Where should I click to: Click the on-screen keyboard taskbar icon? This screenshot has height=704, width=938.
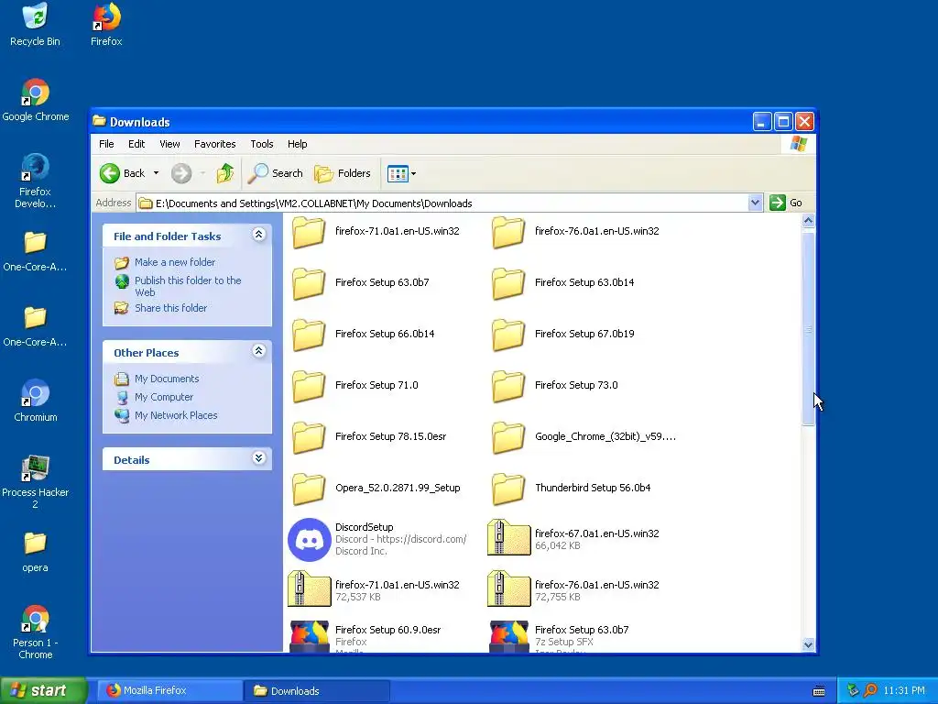pyautogui.click(x=819, y=691)
